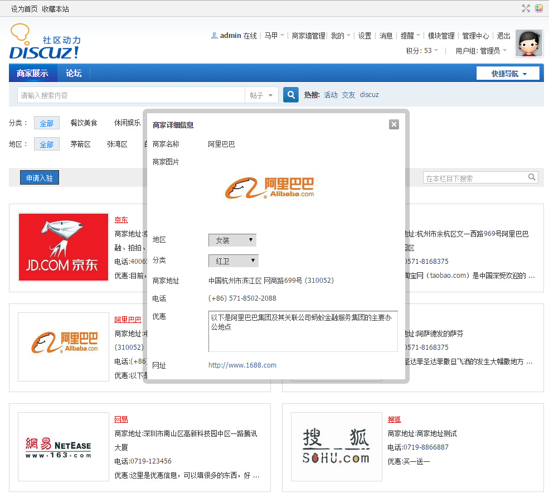Click the 申请入驻 button
The image size is (549, 497).
[x=40, y=178]
